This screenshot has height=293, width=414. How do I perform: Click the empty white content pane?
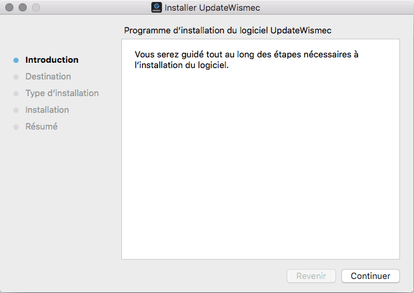pyautogui.click(x=261, y=164)
